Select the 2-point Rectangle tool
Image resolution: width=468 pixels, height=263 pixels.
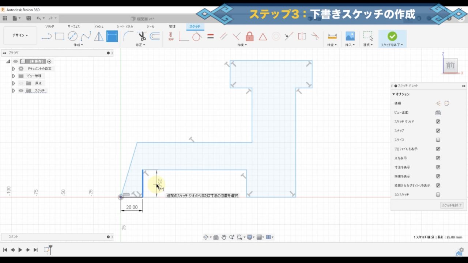click(x=60, y=36)
